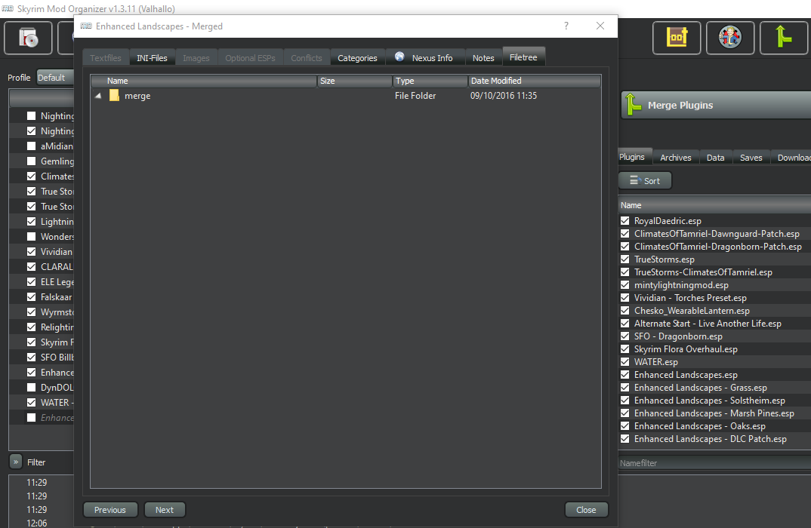Select Vividian - Torches Preset.esp in the plugin list

click(690, 298)
